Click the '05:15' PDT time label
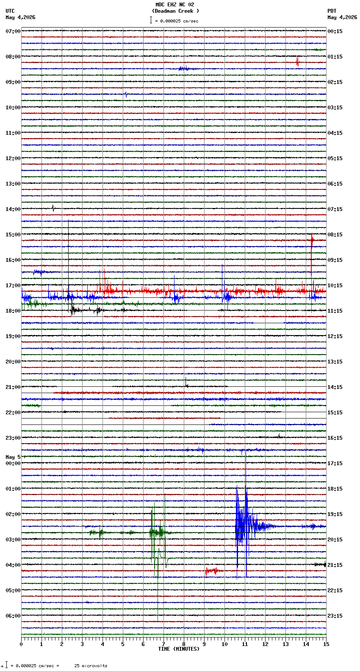 (335, 158)
